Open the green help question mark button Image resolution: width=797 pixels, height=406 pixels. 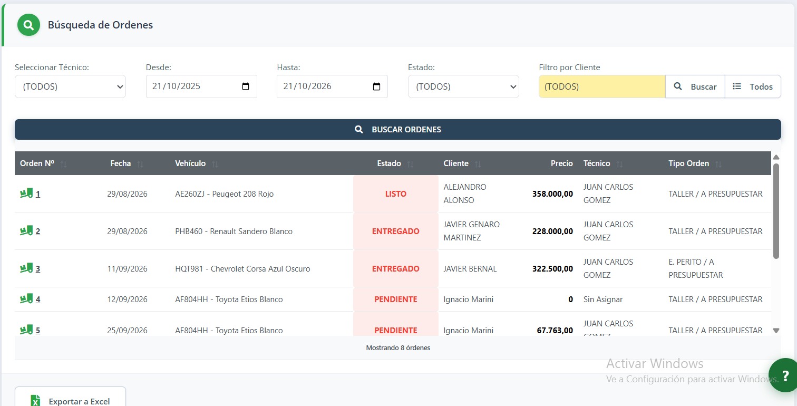click(785, 375)
